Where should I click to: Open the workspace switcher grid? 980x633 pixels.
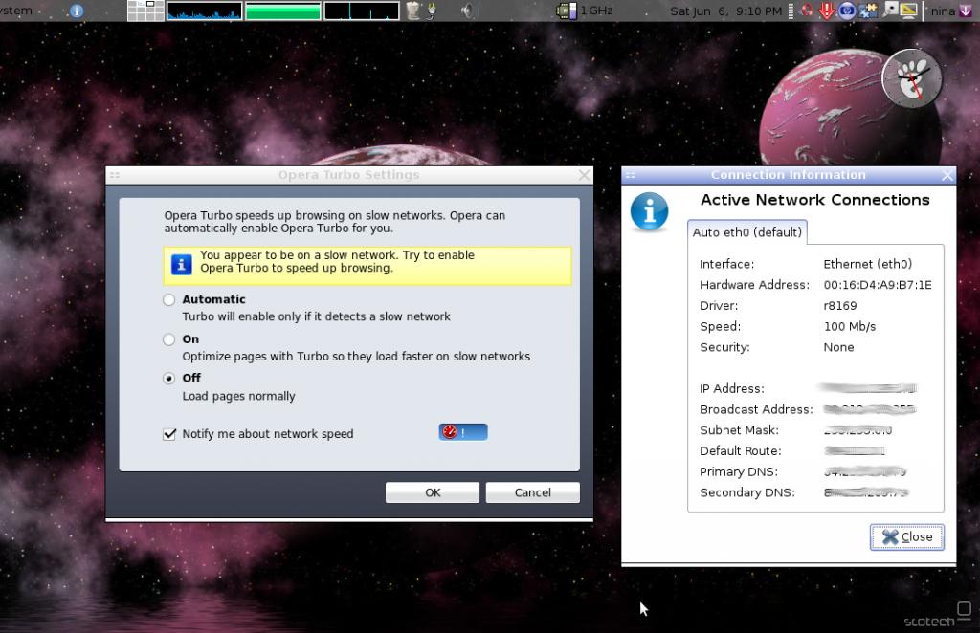[x=145, y=11]
